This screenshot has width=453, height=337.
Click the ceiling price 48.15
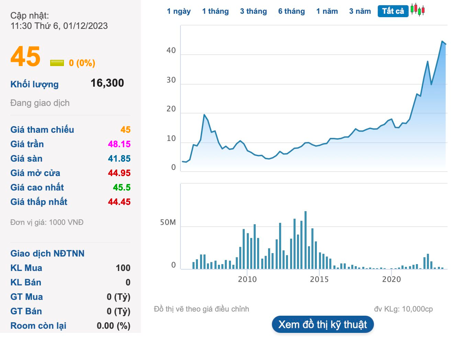pos(119,144)
